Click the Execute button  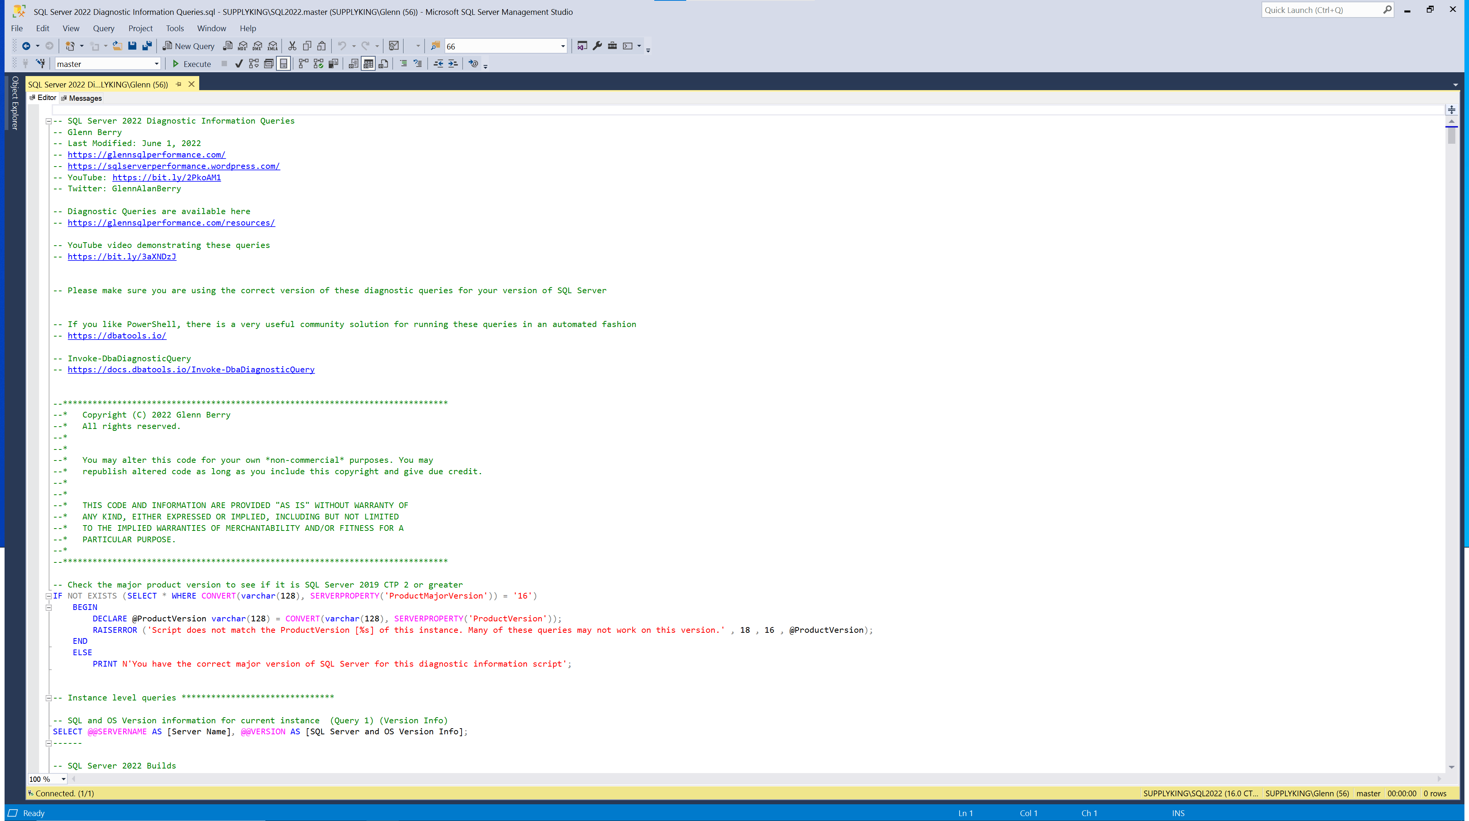coord(191,64)
